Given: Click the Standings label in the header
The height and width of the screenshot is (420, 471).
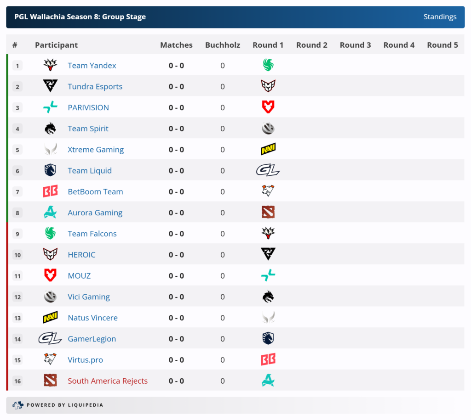Looking at the screenshot, I should click(440, 17).
